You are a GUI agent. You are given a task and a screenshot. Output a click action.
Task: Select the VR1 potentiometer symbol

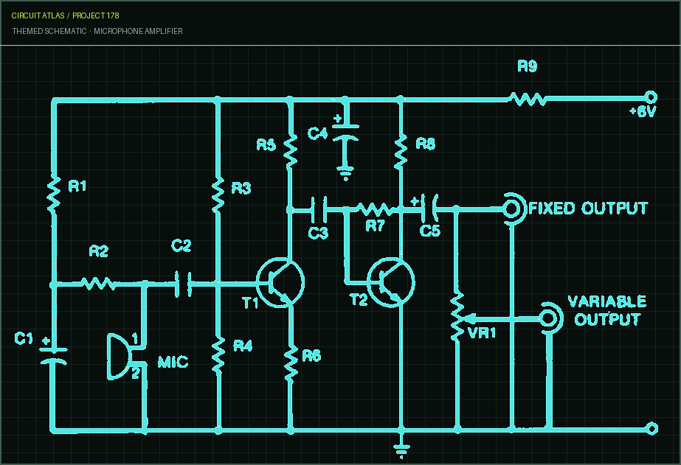[457, 318]
